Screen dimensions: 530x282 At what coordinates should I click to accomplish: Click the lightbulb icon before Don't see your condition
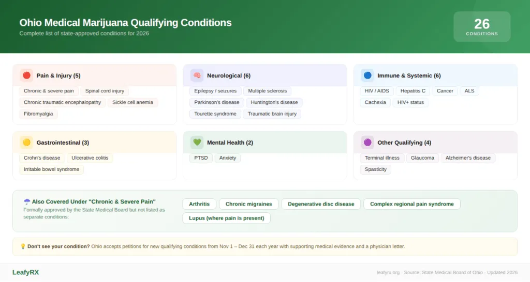(23, 246)
